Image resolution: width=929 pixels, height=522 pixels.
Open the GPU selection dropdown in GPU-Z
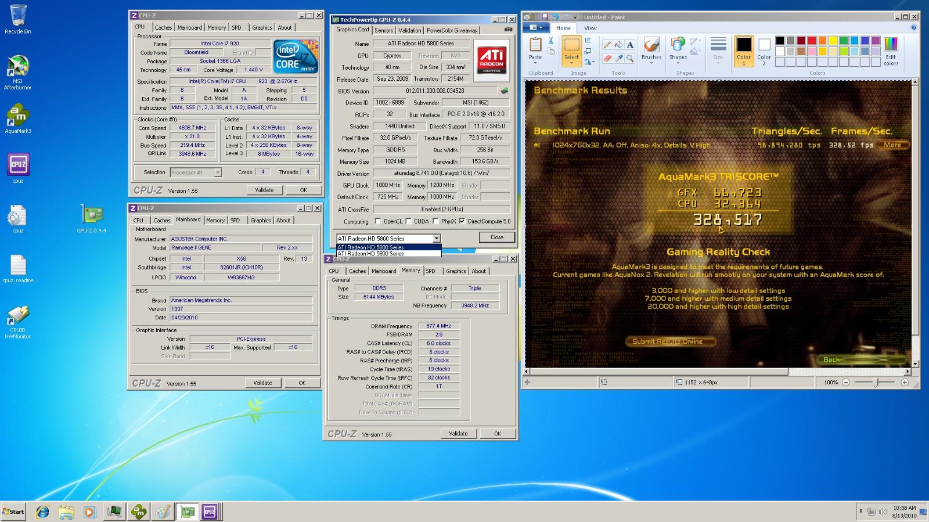[437, 239]
